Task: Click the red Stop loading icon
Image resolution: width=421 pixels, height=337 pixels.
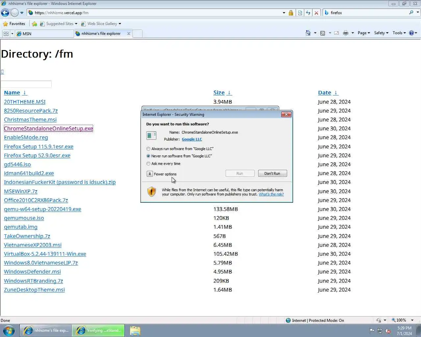Action: tap(316, 13)
